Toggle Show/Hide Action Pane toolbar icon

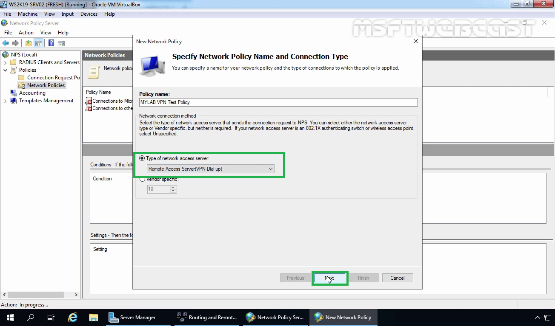(61, 43)
